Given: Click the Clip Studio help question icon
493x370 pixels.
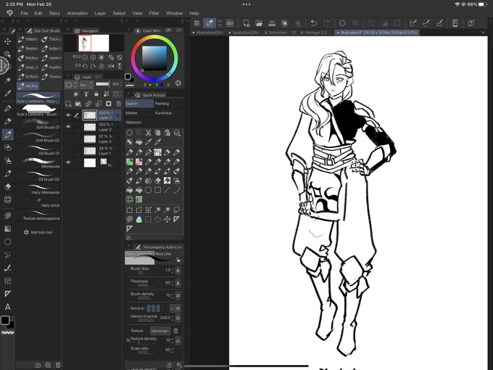Looking at the screenshot, I should coord(471,23).
